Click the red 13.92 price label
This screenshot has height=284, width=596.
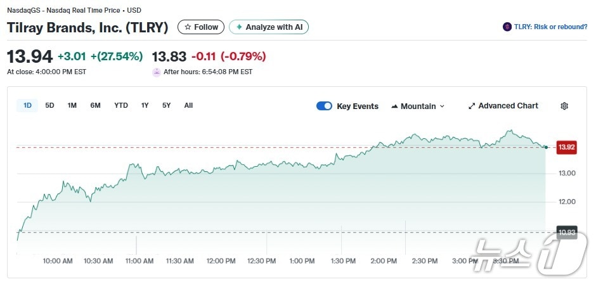[x=566, y=147]
